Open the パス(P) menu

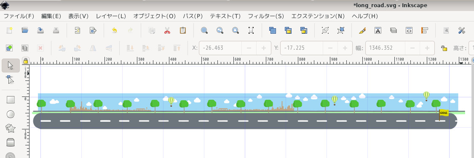[193, 16]
